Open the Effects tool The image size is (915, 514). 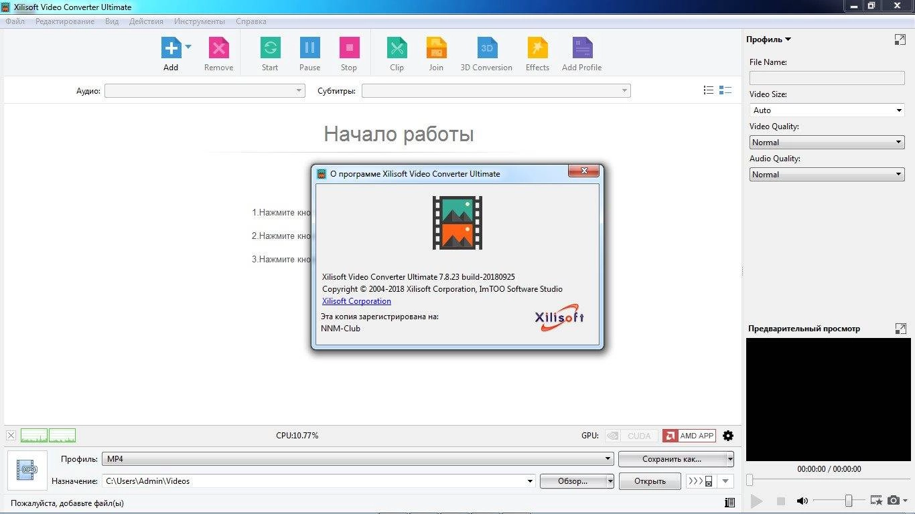537,48
